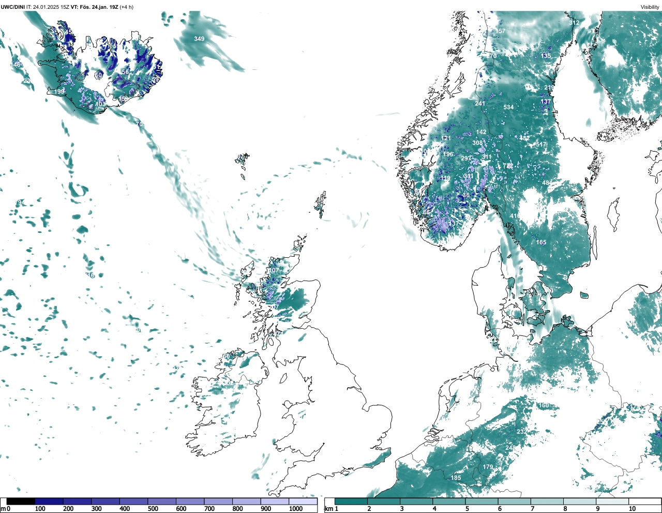Click the '119' visibility value in Norway

pyautogui.click(x=445, y=178)
